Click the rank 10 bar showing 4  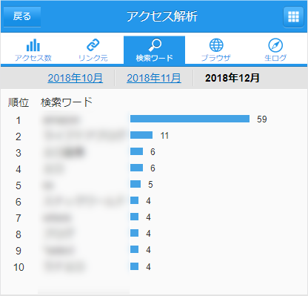[x=134, y=266]
